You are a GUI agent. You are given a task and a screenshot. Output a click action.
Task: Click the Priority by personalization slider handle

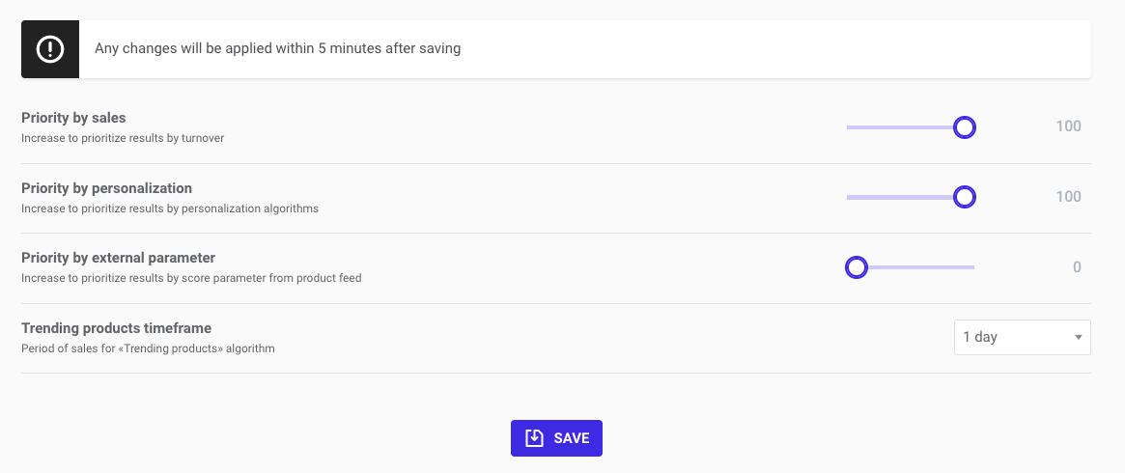click(964, 198)
